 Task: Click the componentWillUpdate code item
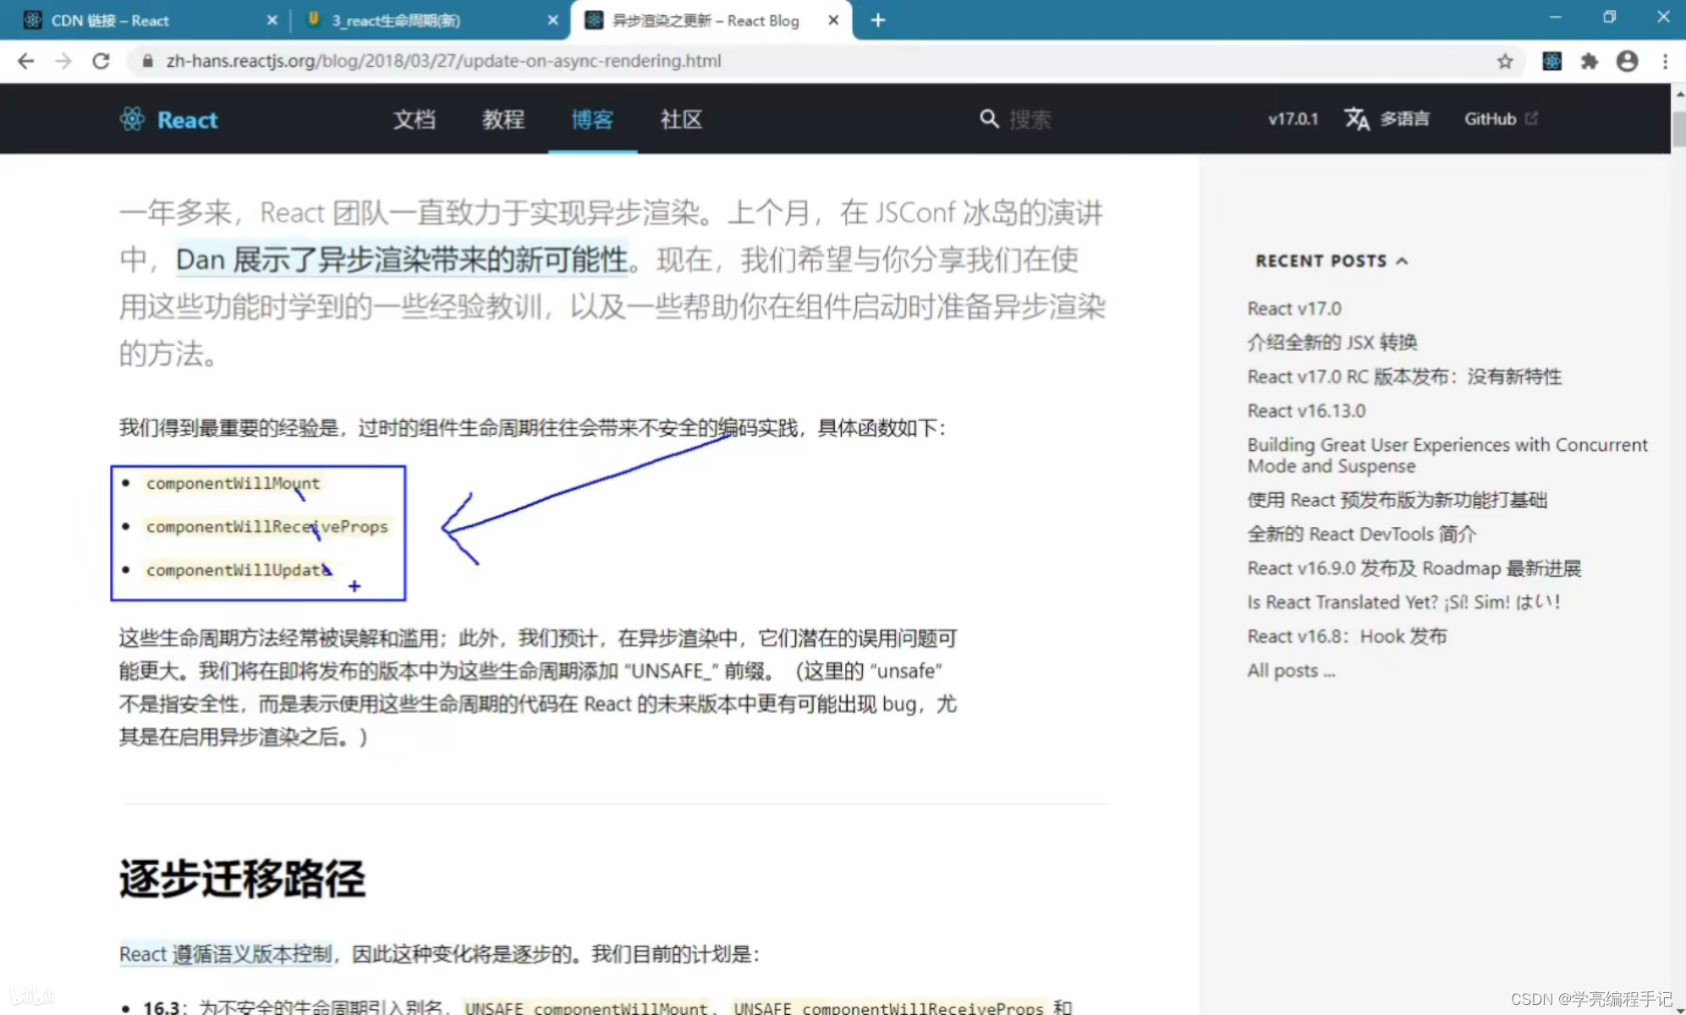pos(239,570)
